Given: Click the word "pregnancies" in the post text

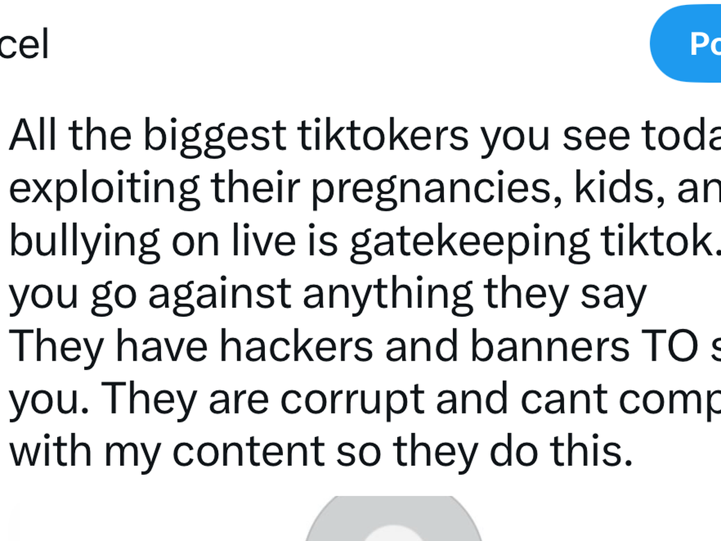Looking at the screenshot, I should 429,189.
